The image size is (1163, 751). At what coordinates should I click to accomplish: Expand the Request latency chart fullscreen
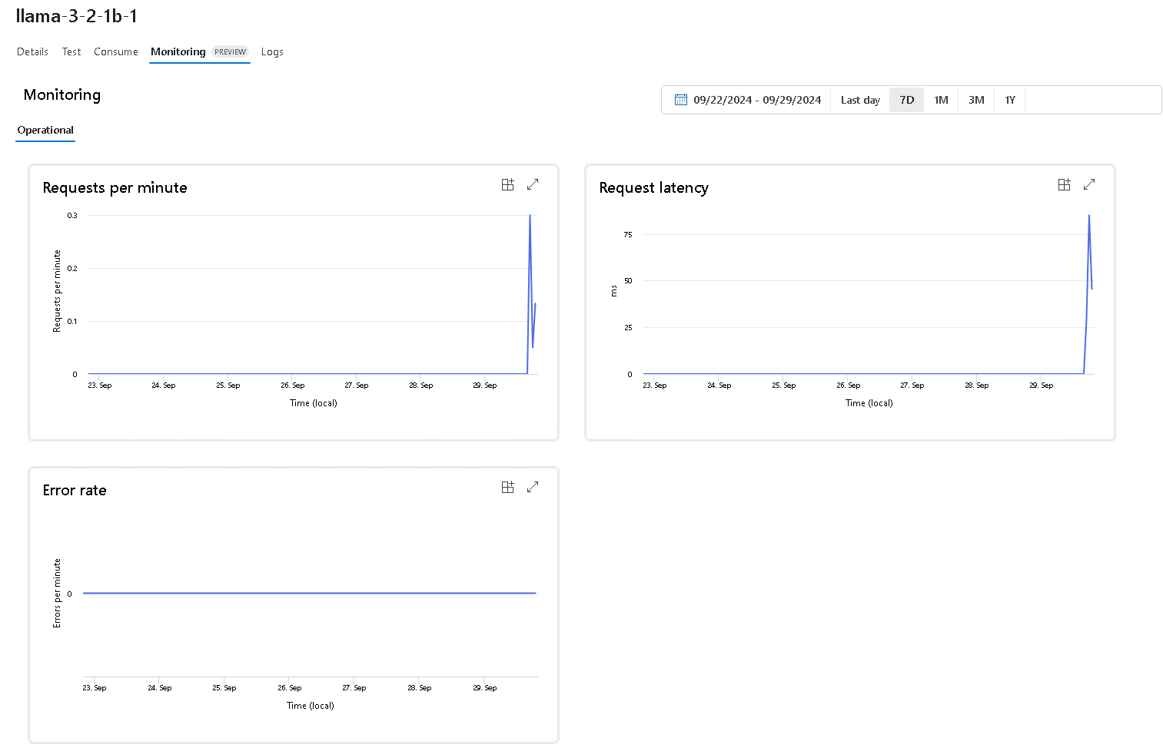[1089, 184]
